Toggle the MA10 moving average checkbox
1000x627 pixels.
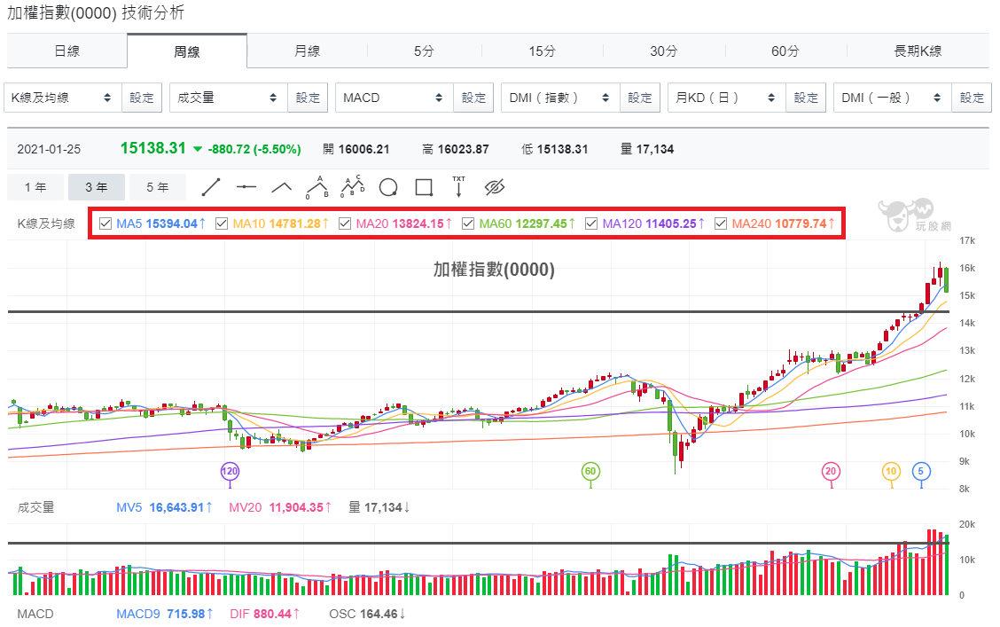pos(222,223)
